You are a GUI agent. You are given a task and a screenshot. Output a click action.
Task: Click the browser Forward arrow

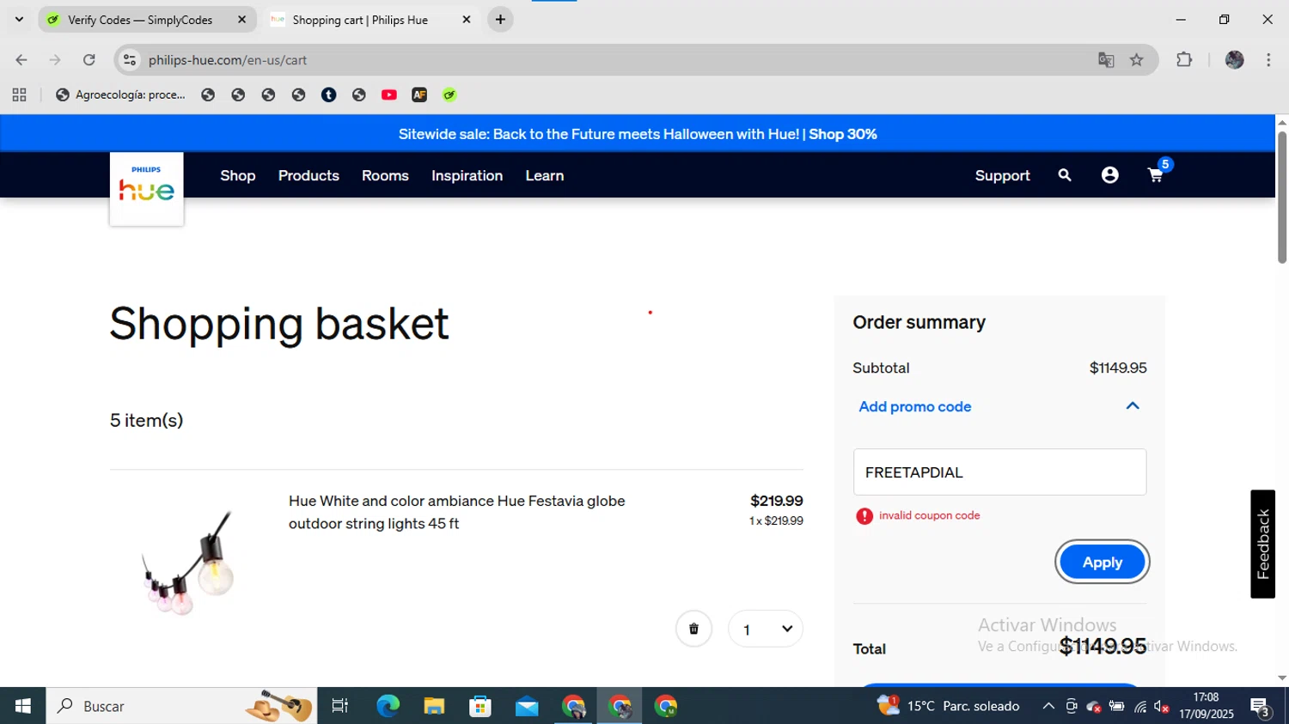[55, 60]
